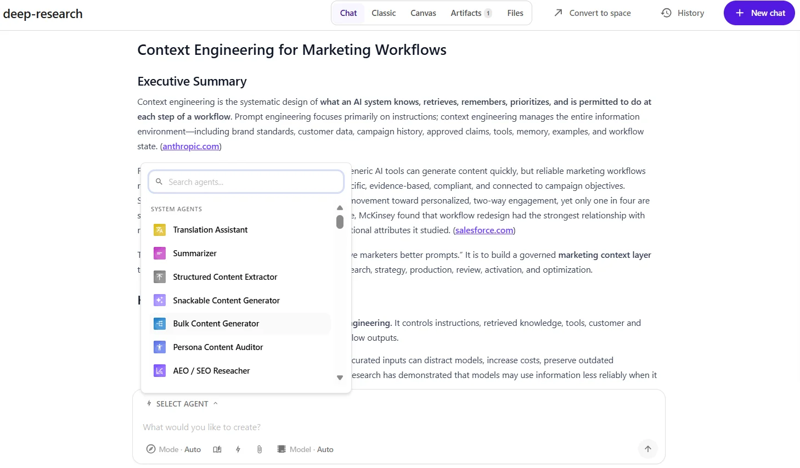This screenshot has height=468, width=800.
Task: Click the Search agents input field
Action: coord(246,182)
